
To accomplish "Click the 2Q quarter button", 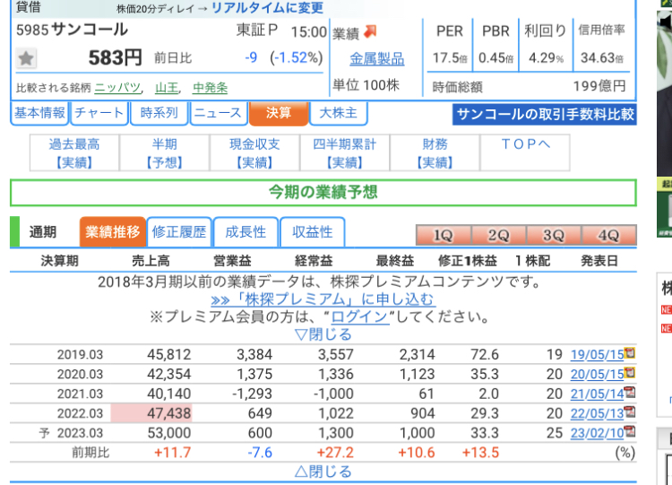I will click(498, 235).
